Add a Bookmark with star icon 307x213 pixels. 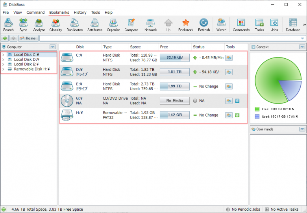186,25
